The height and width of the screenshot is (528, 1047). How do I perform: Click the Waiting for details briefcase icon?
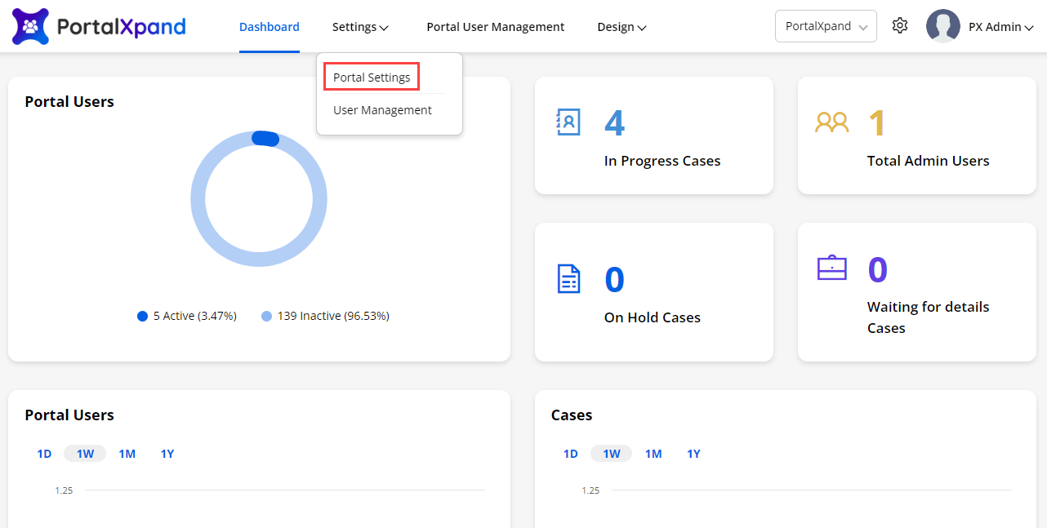point(831,268)
